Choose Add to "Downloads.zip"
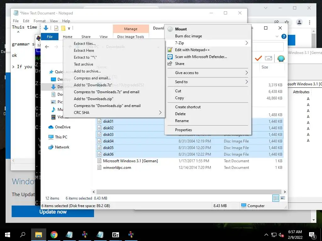 click(x=114, y=99)
